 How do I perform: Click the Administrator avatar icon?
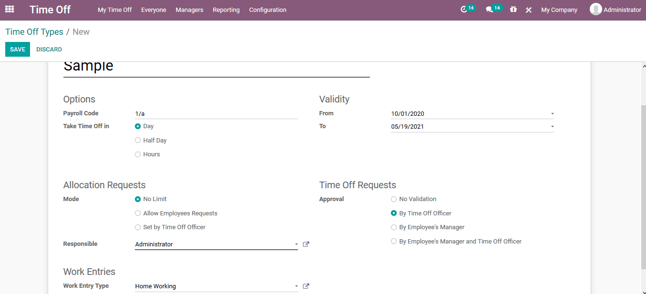595,9
